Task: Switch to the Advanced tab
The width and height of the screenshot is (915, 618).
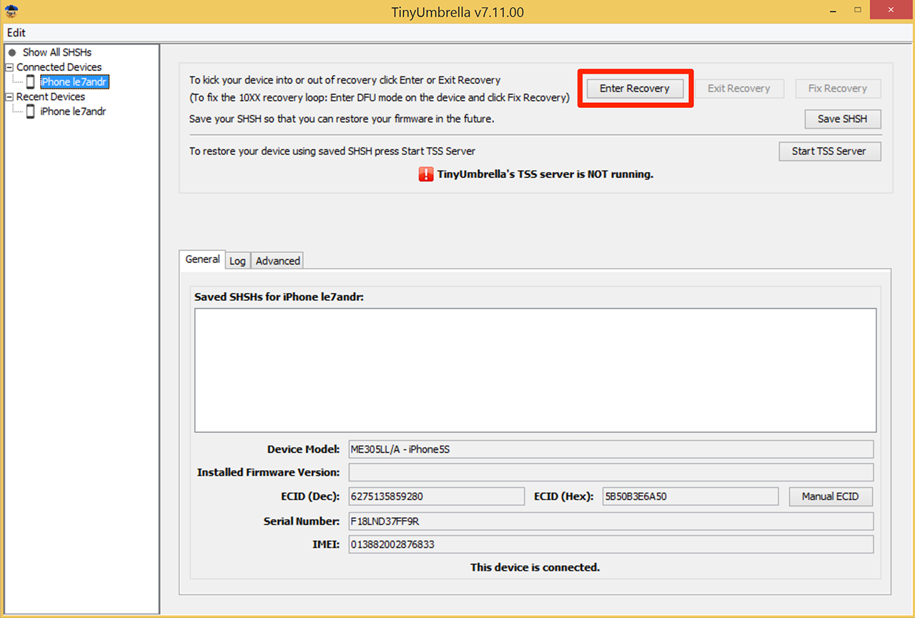Action: click(277, 261)
